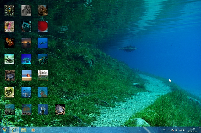Viewport: 201px width, 133px height.
Task: Open the Windows Start menu orb
Action: (4, 130)
